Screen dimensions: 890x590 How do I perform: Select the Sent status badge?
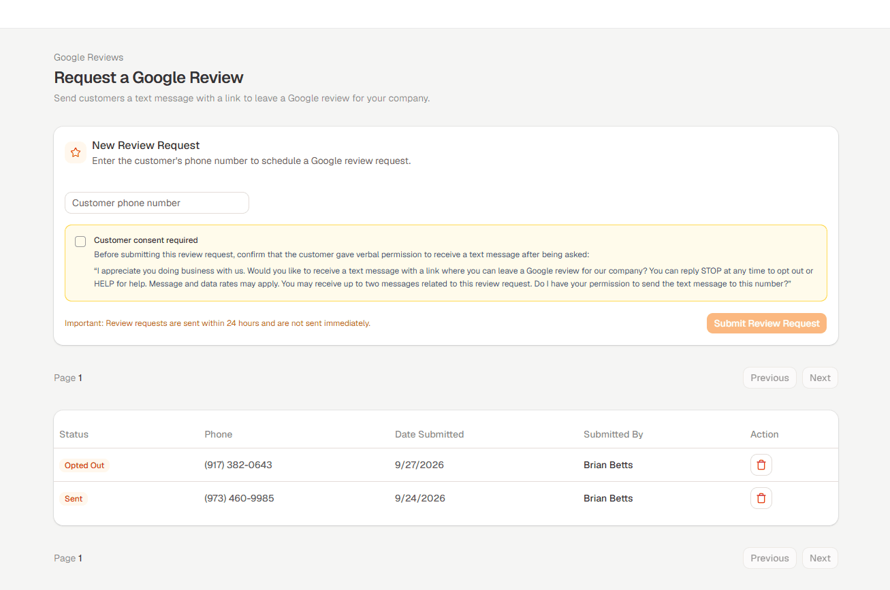[74, 499]
